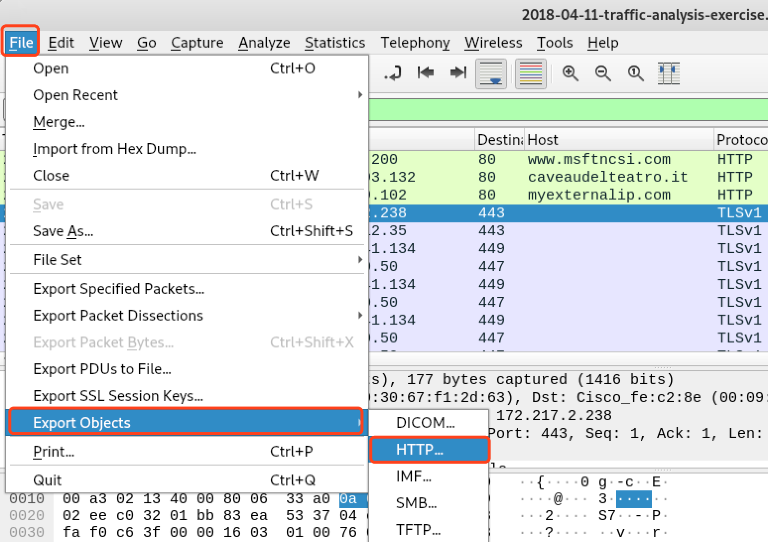
Task: Choose HTTP... in Export Objects submenu
Action: pyautogui.click(x=429, y=449)
